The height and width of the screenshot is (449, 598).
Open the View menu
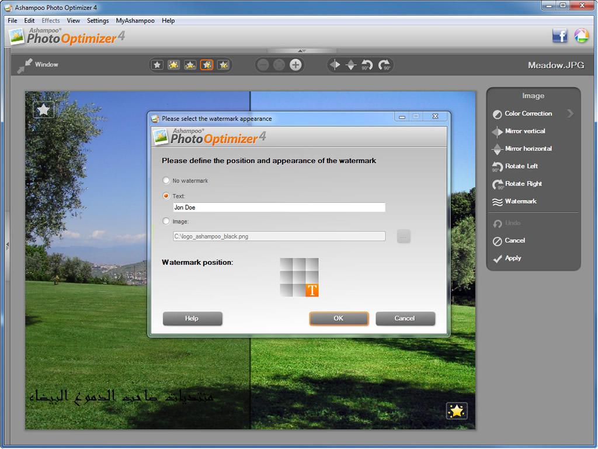click(73, 20)
